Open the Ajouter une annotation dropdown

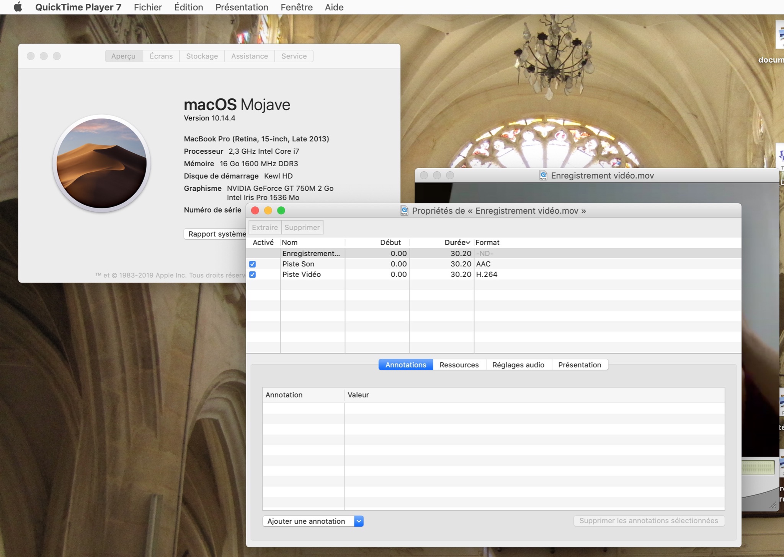(313, 521)
